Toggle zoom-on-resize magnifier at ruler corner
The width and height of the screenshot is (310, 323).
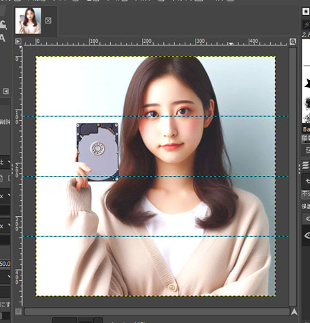293,41
